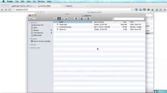Sort files by Kind column
167x93 pixels.
pos(136,22)
